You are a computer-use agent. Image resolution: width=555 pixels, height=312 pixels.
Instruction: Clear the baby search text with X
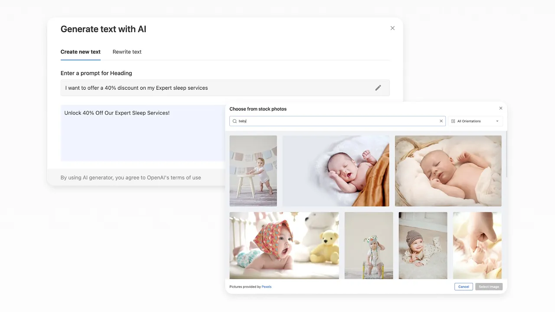441,121
